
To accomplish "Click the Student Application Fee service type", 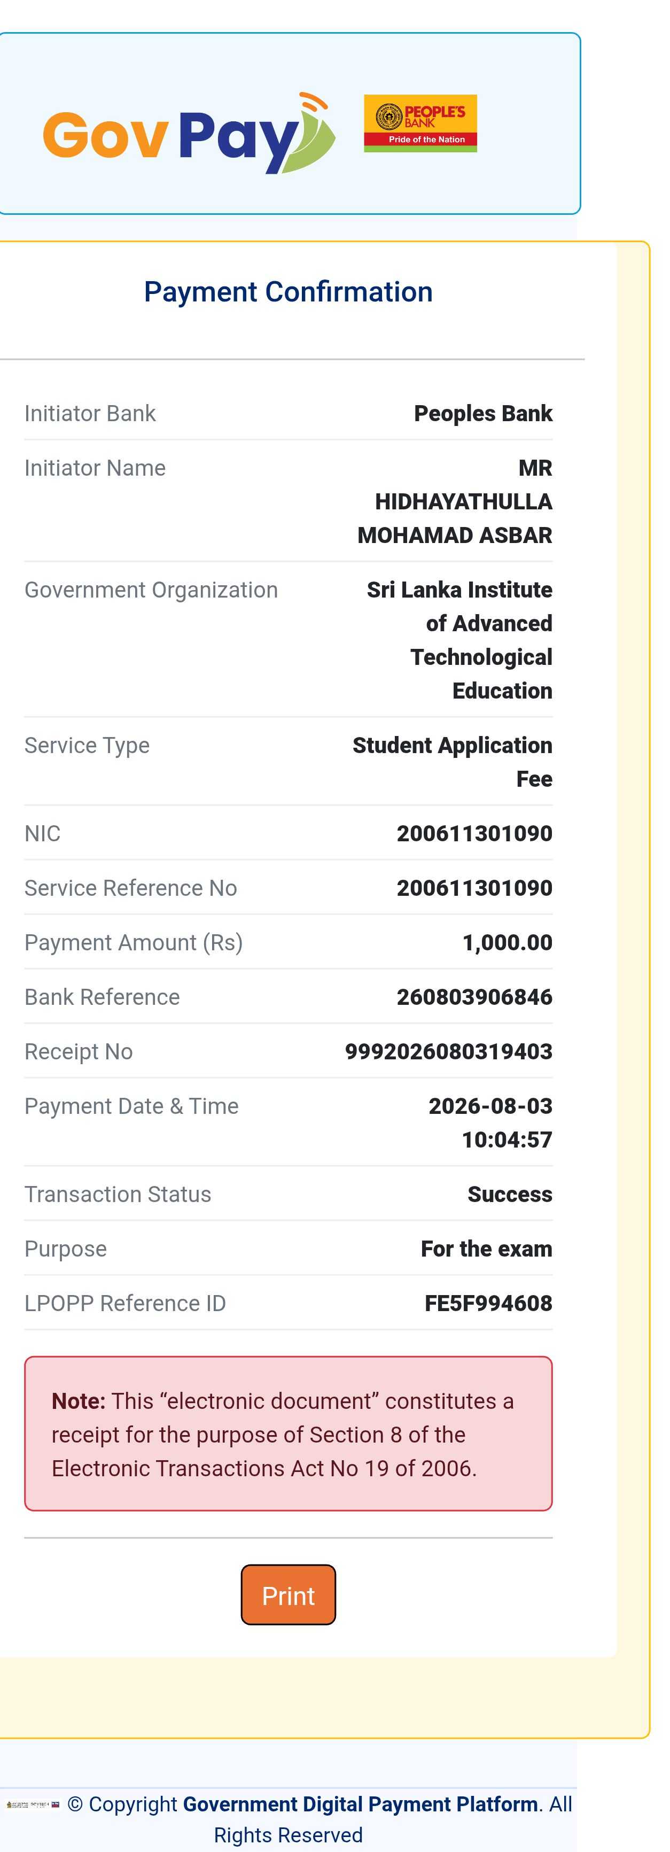I will coord(452,761).
